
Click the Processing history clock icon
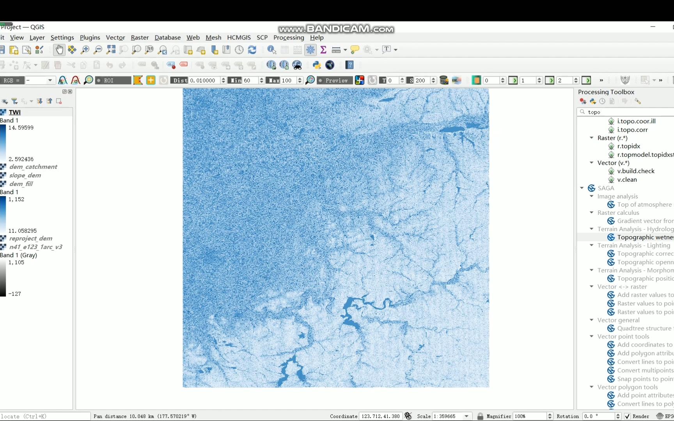click(x=602, y=101)
